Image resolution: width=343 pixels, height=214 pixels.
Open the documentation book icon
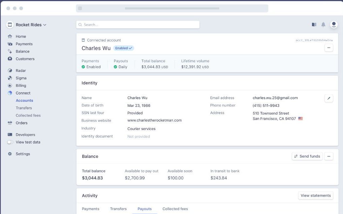click(314, 25)
